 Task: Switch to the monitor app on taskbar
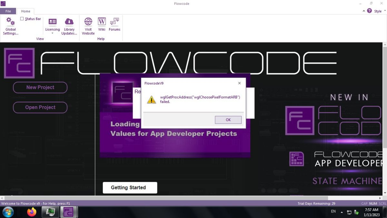click(x=50, y=212)
